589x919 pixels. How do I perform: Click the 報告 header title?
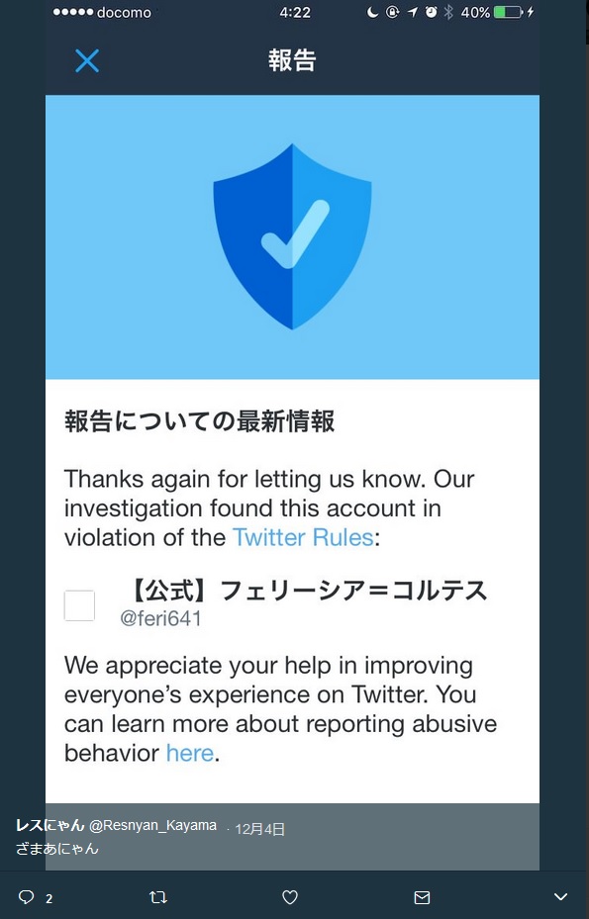[x=292, y=60]
